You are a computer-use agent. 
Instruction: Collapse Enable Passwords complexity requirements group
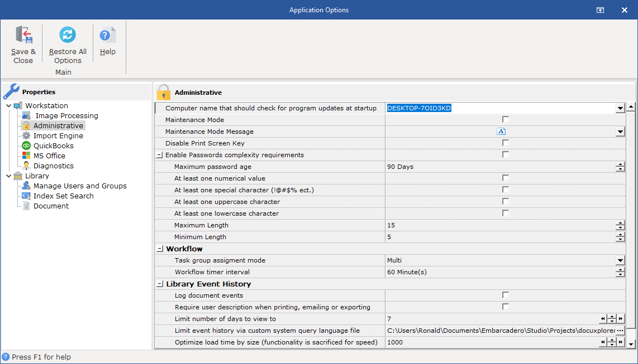click(x=160, y=155)
